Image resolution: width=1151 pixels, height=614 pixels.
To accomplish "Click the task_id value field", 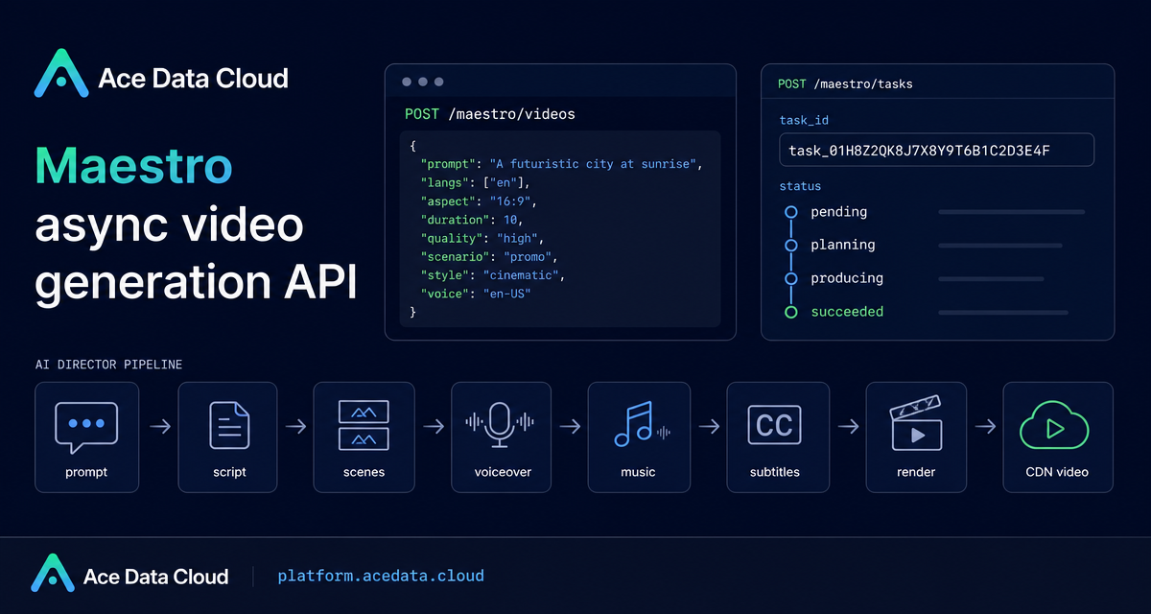I will click(936, 151).
